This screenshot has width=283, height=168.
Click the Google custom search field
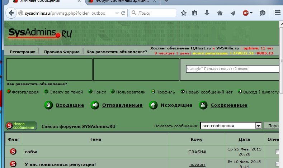[x=233, y=69]
